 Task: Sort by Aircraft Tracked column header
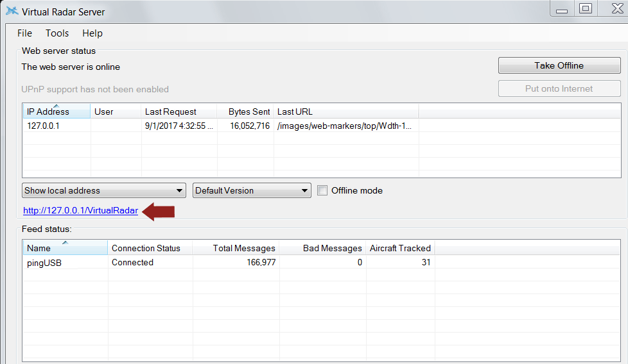click(400, 248)
